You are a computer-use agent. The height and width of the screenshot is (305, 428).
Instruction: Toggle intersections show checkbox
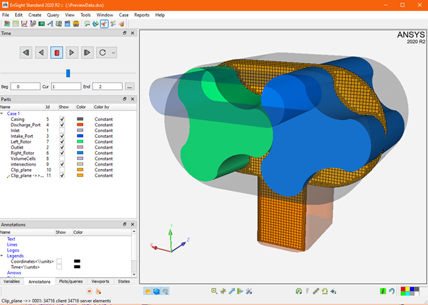62,164
